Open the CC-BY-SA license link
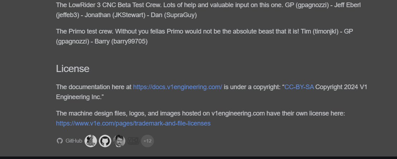 click(299, 87)
